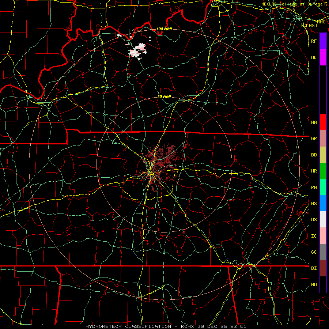The width and height of the screenshot is (329, 329).
Task: Click the Hydrometeor Classification KOHX title text
Action: click(x=166, y=326)
